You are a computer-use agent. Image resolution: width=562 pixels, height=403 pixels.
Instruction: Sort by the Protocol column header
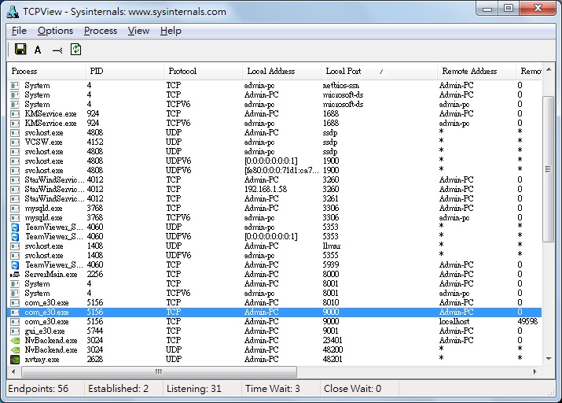pyautogui.click(x=203, y=71)
